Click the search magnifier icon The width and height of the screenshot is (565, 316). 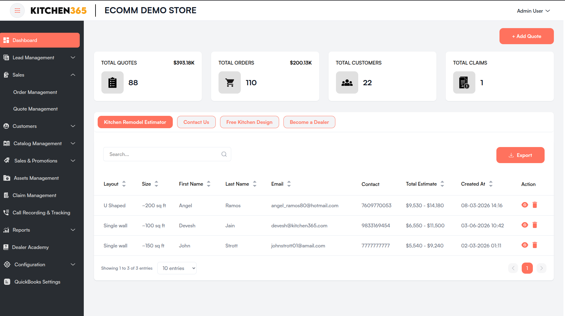coord(224,154)
